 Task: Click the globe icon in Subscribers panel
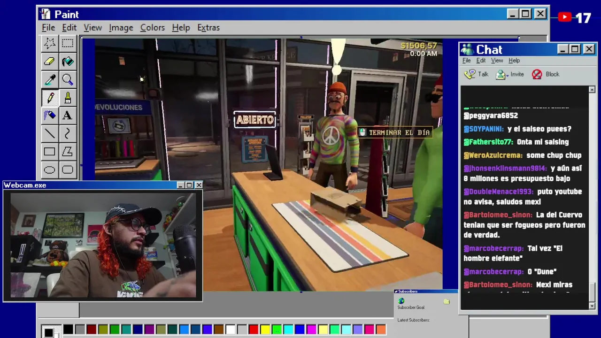click(x=401, y=301)
